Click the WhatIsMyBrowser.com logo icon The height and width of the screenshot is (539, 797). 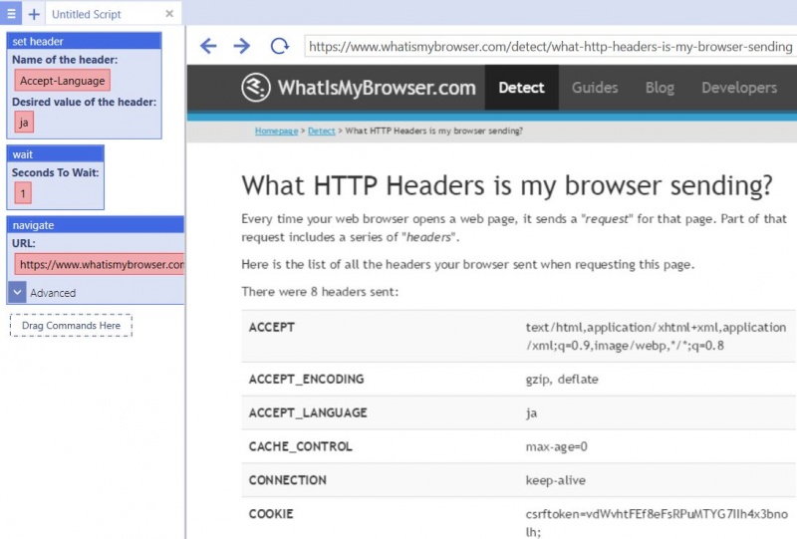click(x=256, y=88)
